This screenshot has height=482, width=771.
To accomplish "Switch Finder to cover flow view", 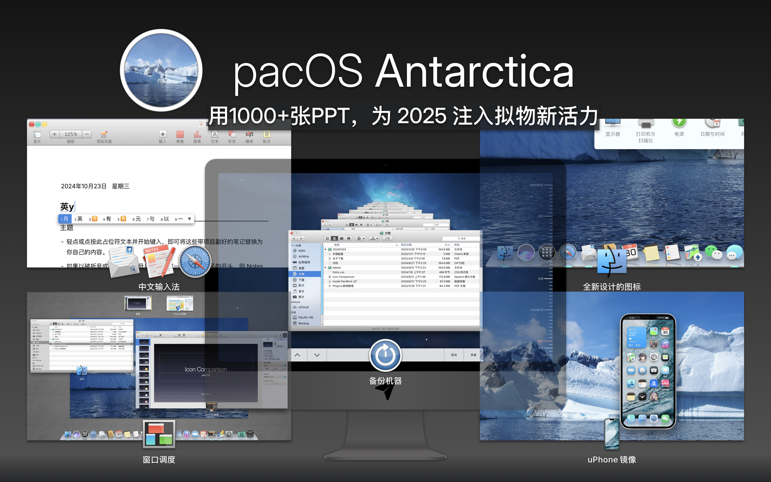I will pos(348,239).
